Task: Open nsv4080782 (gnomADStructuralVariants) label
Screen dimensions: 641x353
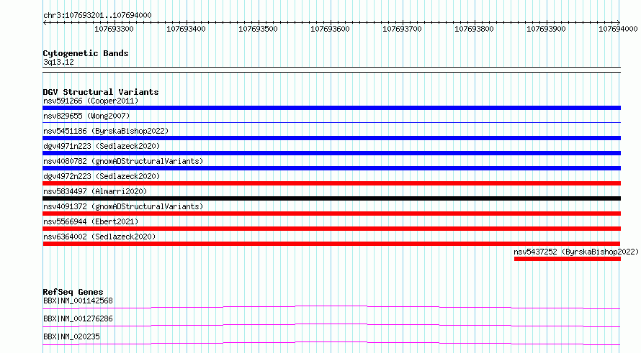Action: click(123, 161)
